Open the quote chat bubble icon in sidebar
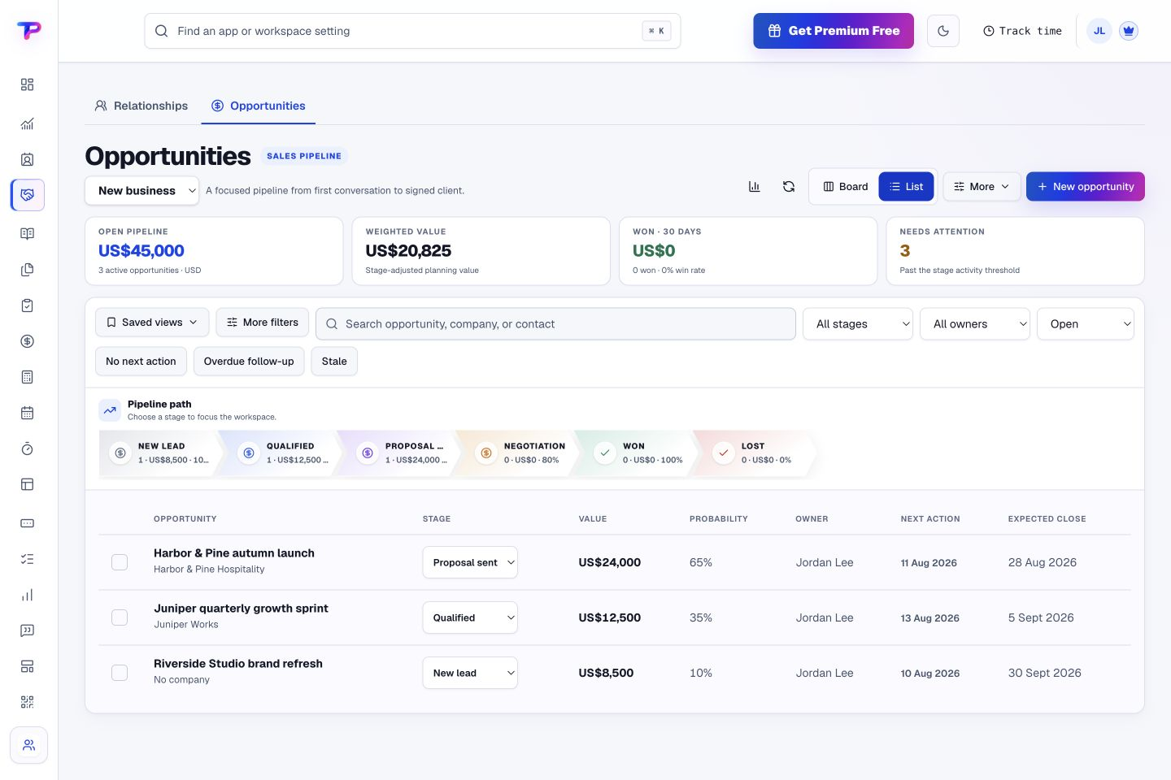The image size is (1171, 780). point(27,630)
